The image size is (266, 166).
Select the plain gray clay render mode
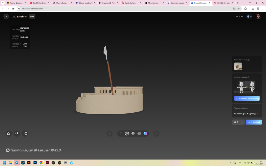[133, 134]
